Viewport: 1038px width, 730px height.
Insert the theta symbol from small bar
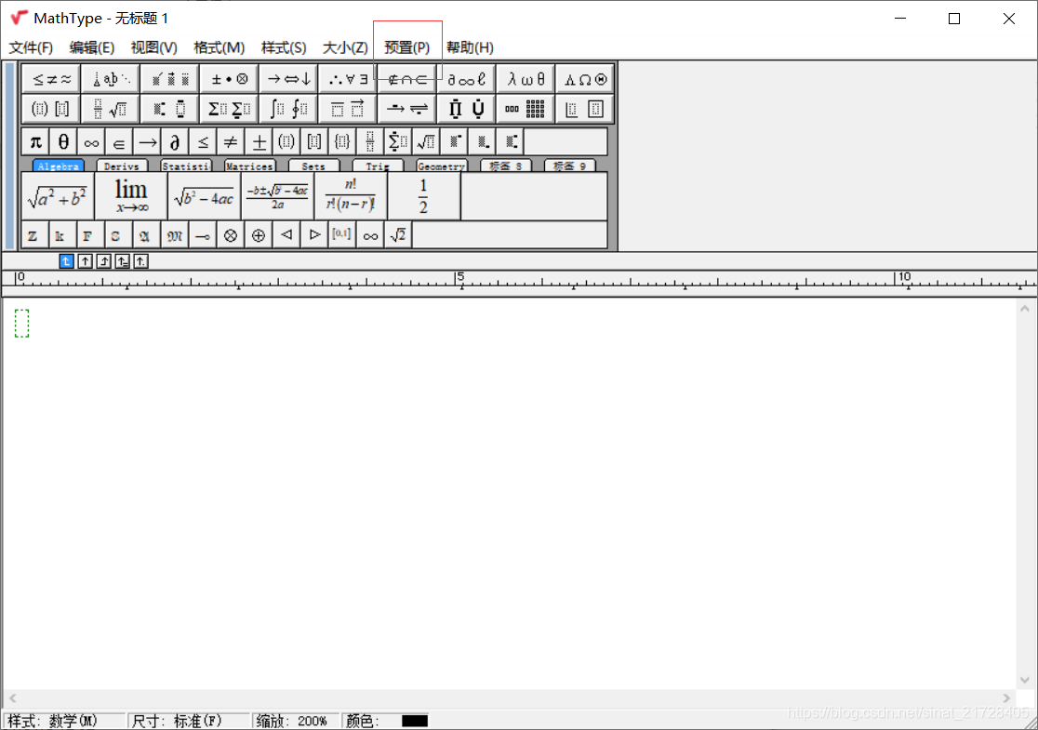[63, 141]
